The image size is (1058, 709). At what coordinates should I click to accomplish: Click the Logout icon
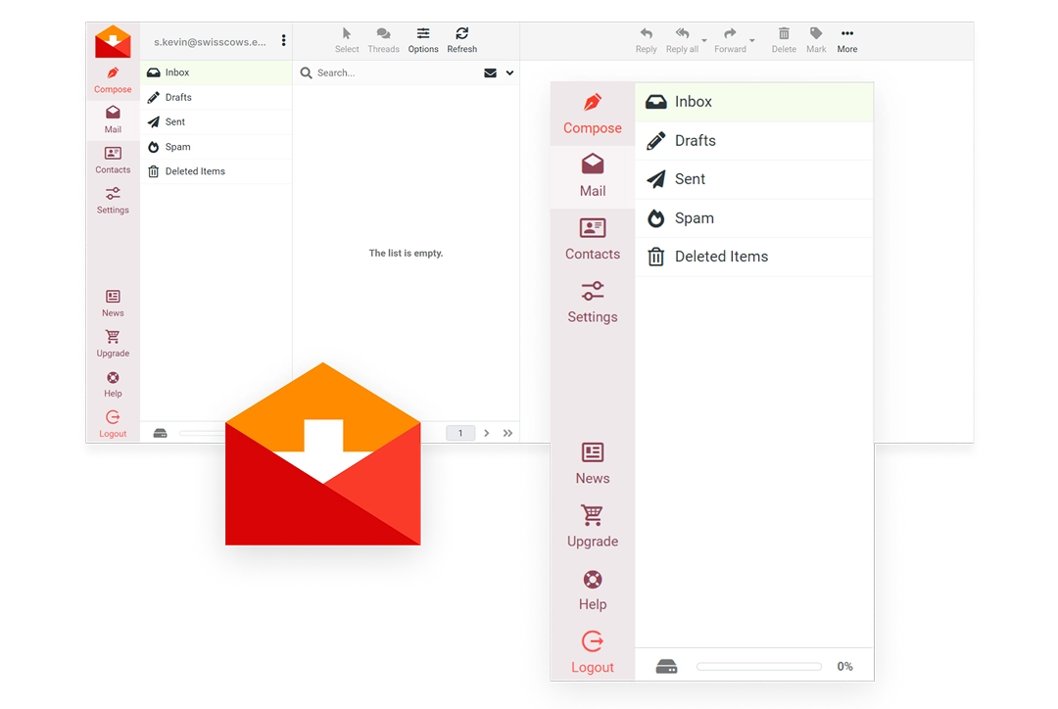click(592, 641)
